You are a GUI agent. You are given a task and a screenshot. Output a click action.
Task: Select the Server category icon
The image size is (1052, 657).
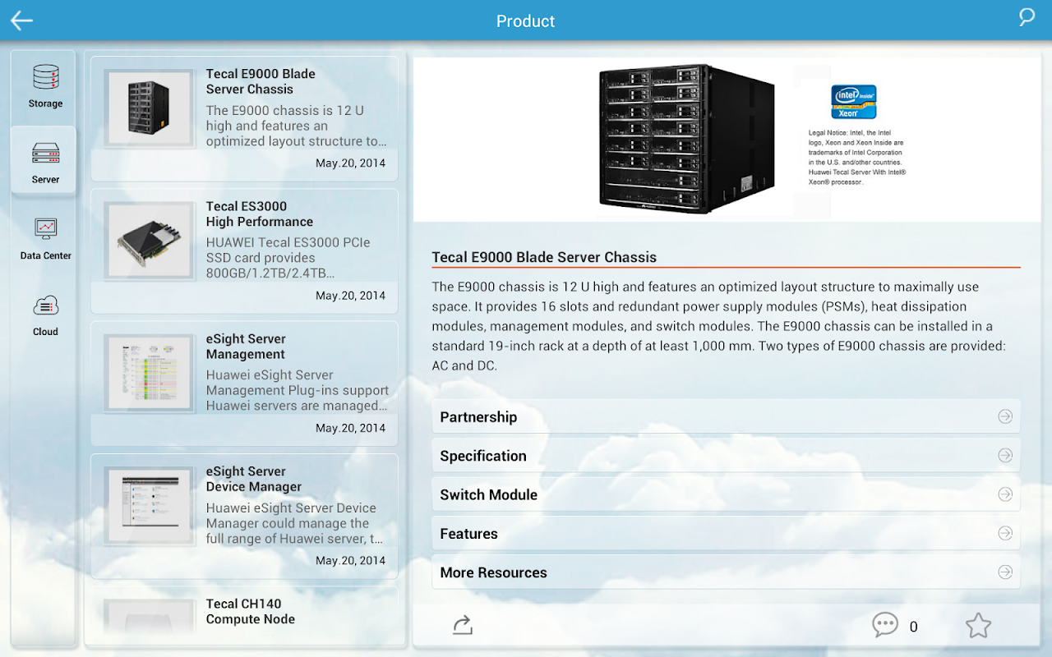point(45,153)
